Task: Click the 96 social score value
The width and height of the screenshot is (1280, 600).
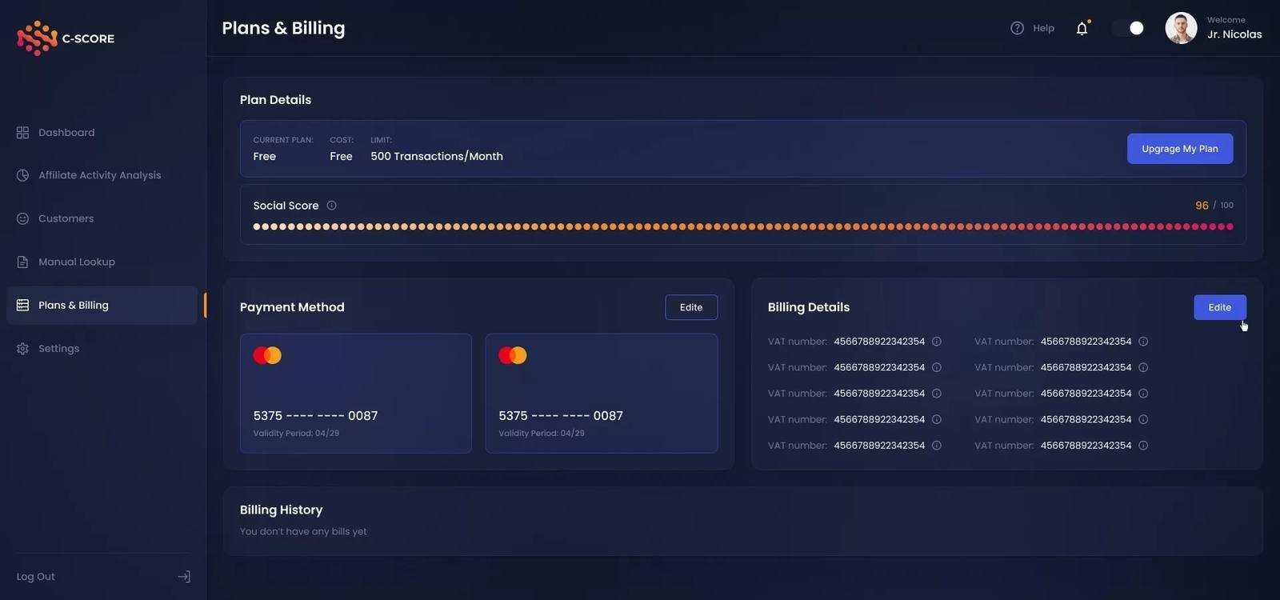Action: [x=1202, y=206]
